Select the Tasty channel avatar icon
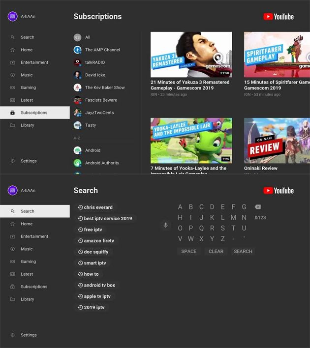Viewport: 310px width, 348px height. (77, 125)
